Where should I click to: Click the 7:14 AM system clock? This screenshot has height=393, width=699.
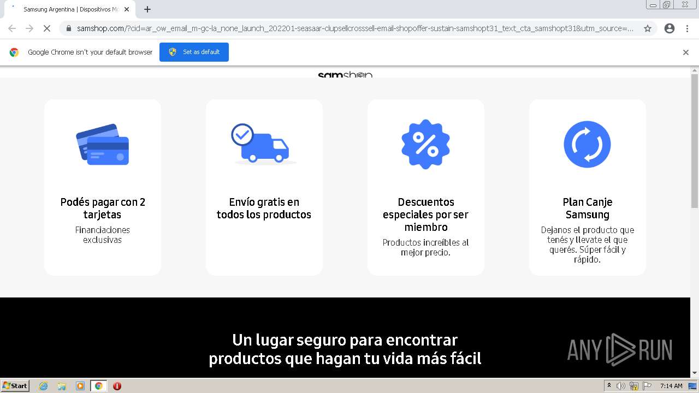tap(671, 386)
